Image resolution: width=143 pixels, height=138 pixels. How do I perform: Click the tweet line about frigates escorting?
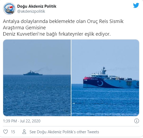(57, 34)
